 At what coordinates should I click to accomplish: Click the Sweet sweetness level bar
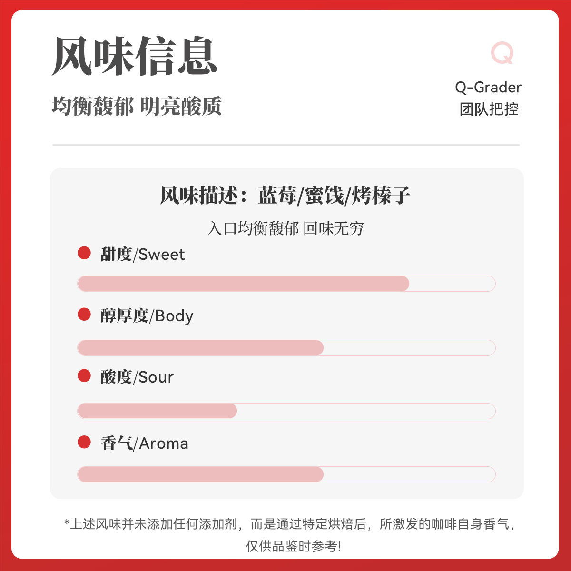pos(286,284)
